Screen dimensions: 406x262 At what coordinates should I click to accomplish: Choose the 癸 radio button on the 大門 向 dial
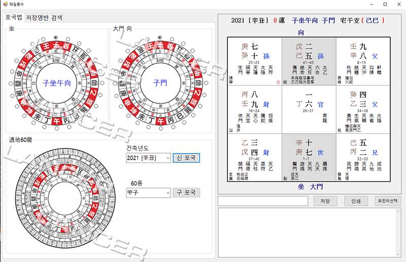point(172,40)
